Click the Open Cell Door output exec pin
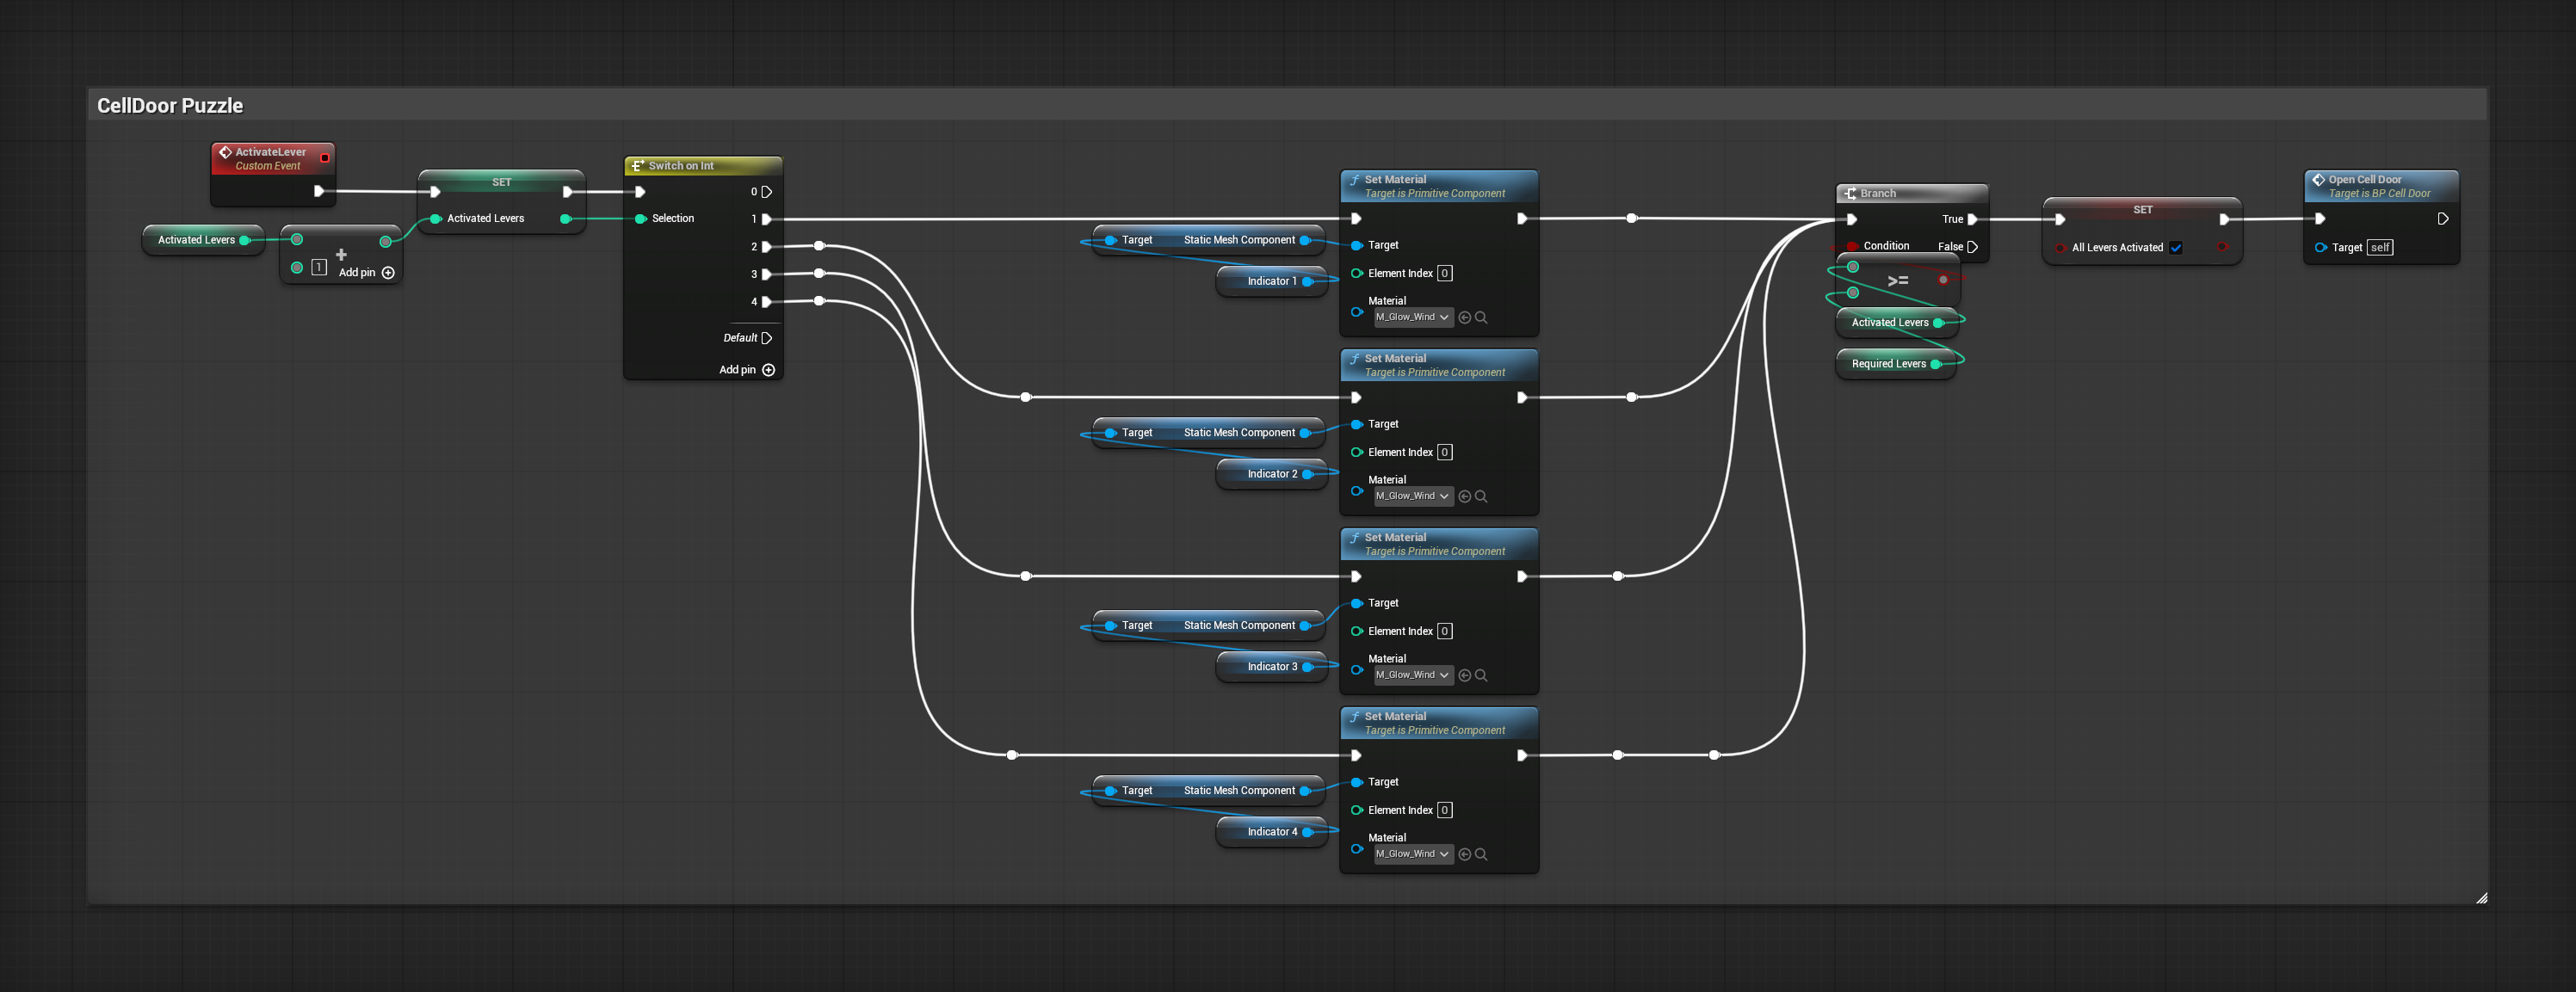 pos(2443,219)
